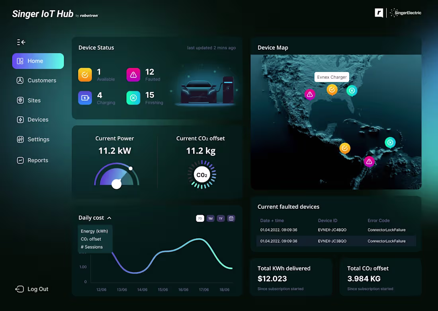Select the CO2 offset ring icon
The height and width of the screenshot is (311, 438).
202,174
